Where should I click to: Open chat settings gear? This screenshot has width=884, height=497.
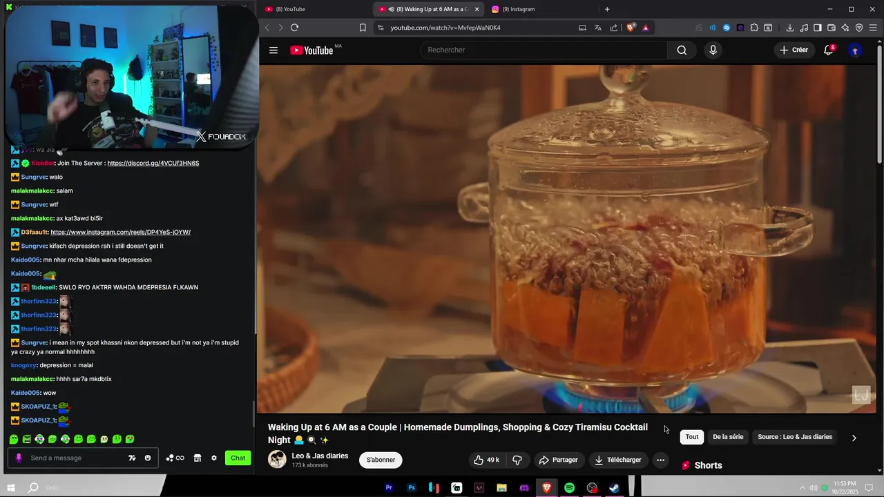214,458
